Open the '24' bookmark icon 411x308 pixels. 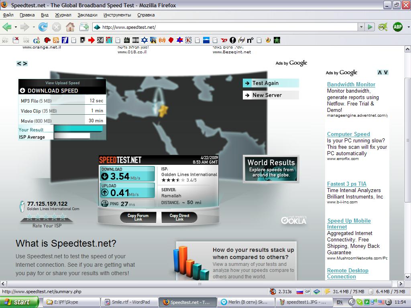pyautogui.click(x=100, y=40)
